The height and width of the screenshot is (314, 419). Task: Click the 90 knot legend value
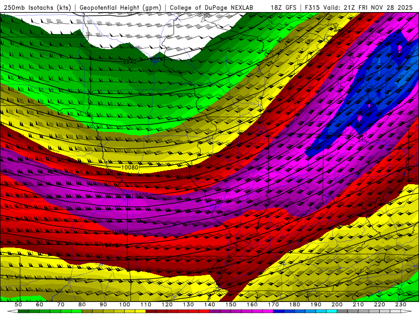103,305
